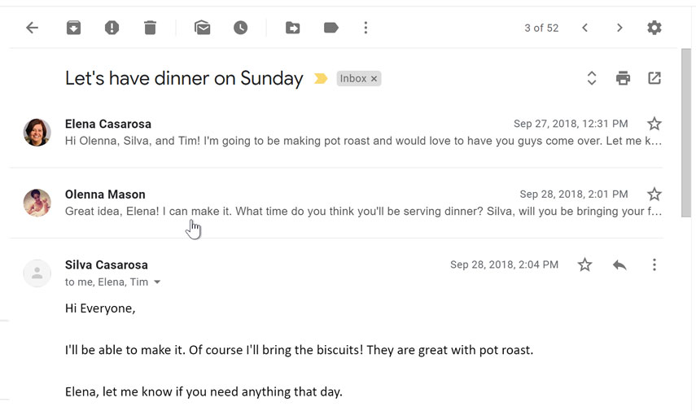
Task: Report conversation as spam
Action: [112, 28]
